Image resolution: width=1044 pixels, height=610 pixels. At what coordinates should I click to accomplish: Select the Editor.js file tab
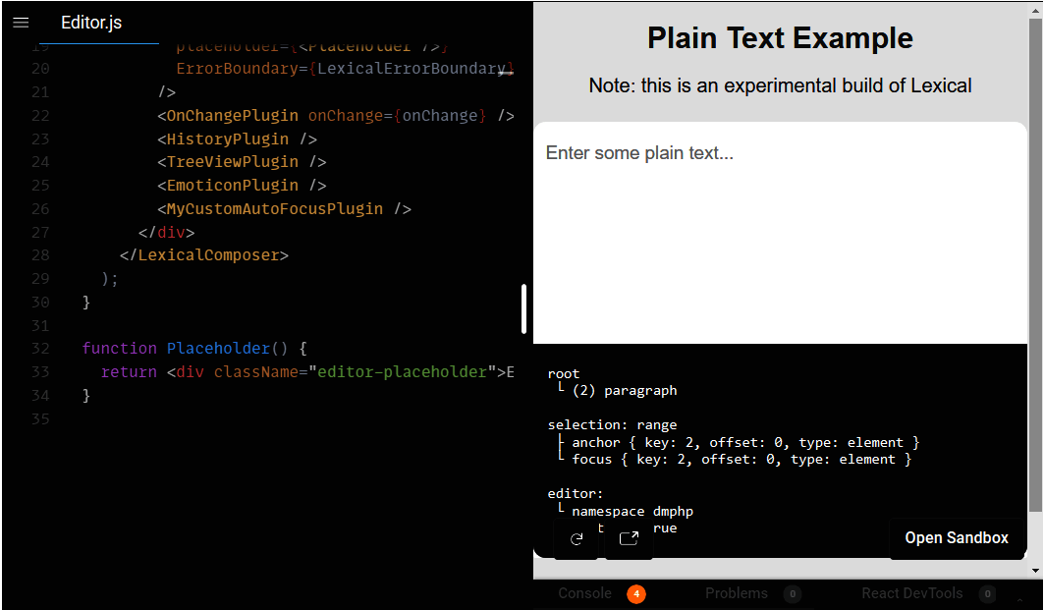point(92,23)
